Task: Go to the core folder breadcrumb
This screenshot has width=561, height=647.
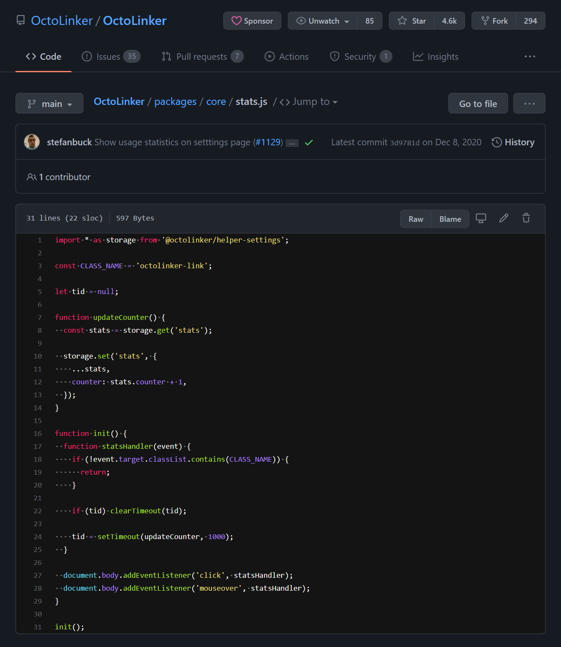Action: tap(216, 101)
